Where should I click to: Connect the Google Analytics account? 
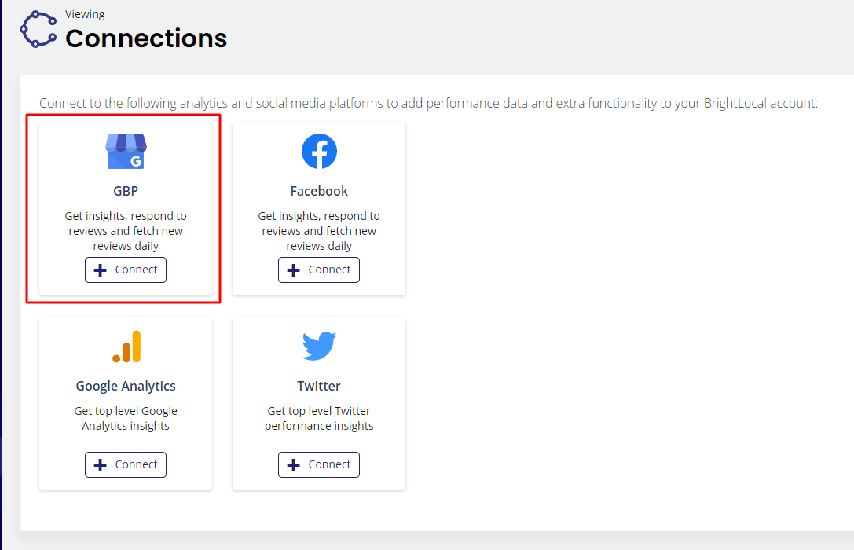pos(126,465)
